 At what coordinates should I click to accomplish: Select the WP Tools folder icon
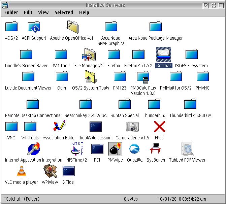(x=30, y=126)
